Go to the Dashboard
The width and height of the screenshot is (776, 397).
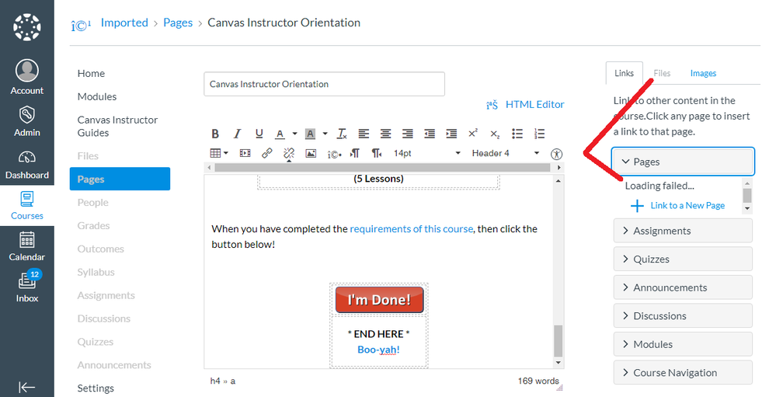pyautogui.click(x=26, y=165)
